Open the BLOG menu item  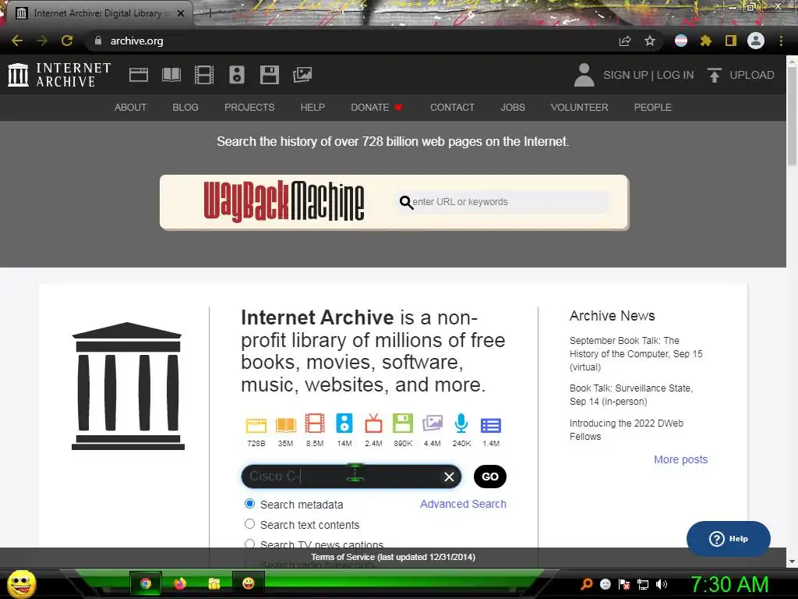coord(185,108)
